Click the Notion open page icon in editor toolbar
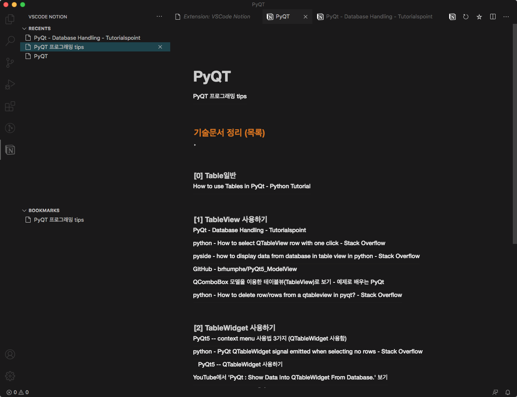The width and height of the screenshot is (517, 397). [x=452, y=17]
